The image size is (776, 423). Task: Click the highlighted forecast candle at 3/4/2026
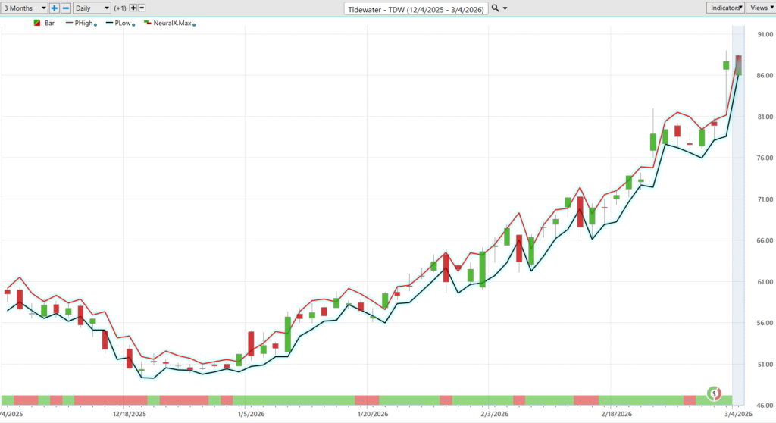point(738,65)
